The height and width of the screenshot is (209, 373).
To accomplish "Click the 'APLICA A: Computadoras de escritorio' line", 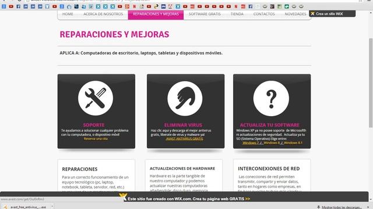I will click(141, 53).
